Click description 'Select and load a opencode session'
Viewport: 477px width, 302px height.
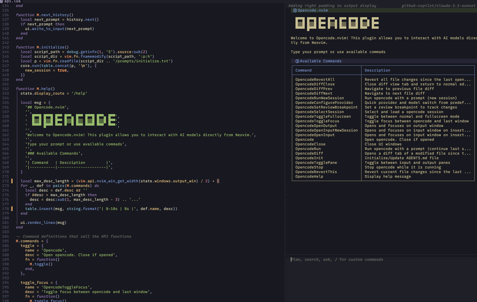click(x=404, y=112)
